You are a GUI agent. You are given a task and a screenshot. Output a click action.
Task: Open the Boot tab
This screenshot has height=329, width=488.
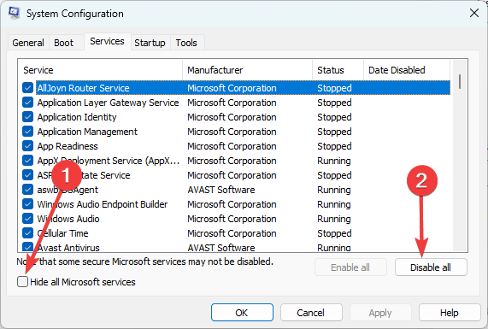click(64, 43)
